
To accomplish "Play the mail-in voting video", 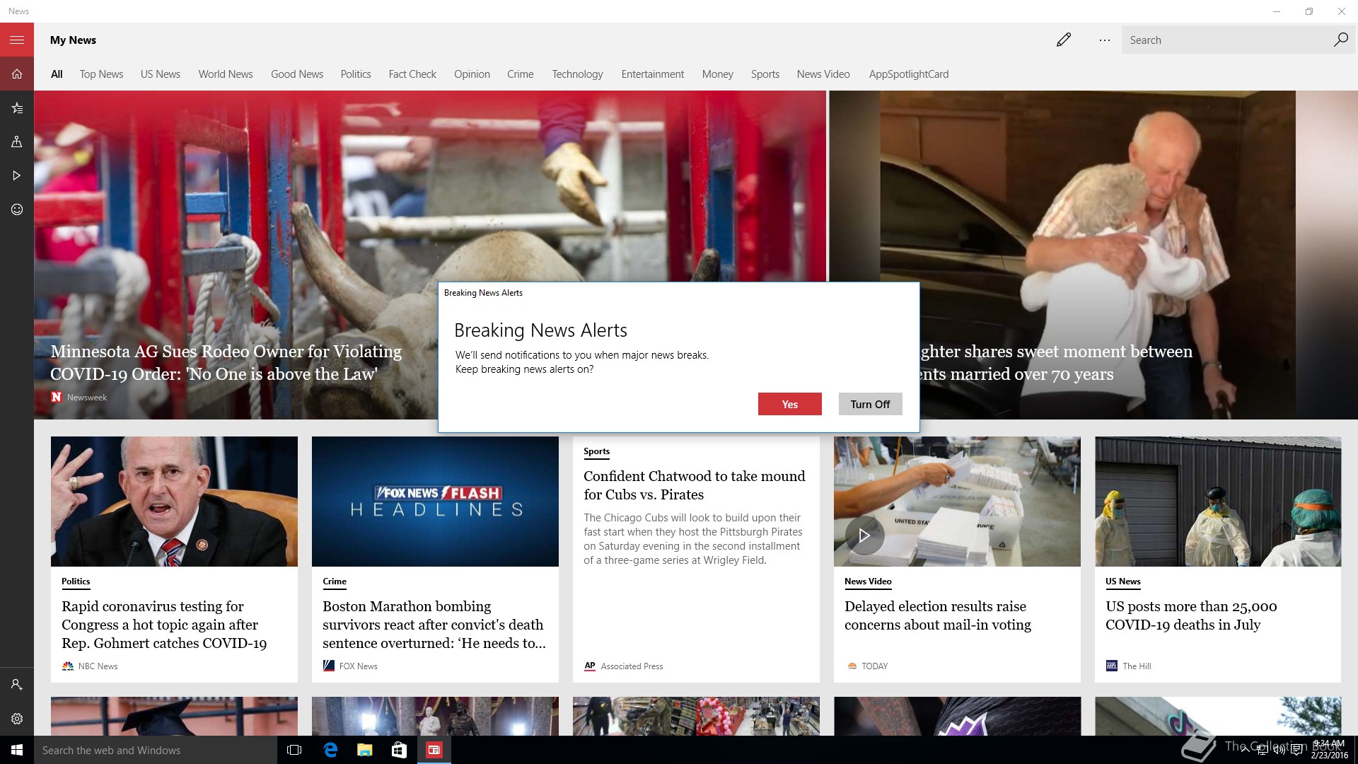I will [x=864, y=536].
